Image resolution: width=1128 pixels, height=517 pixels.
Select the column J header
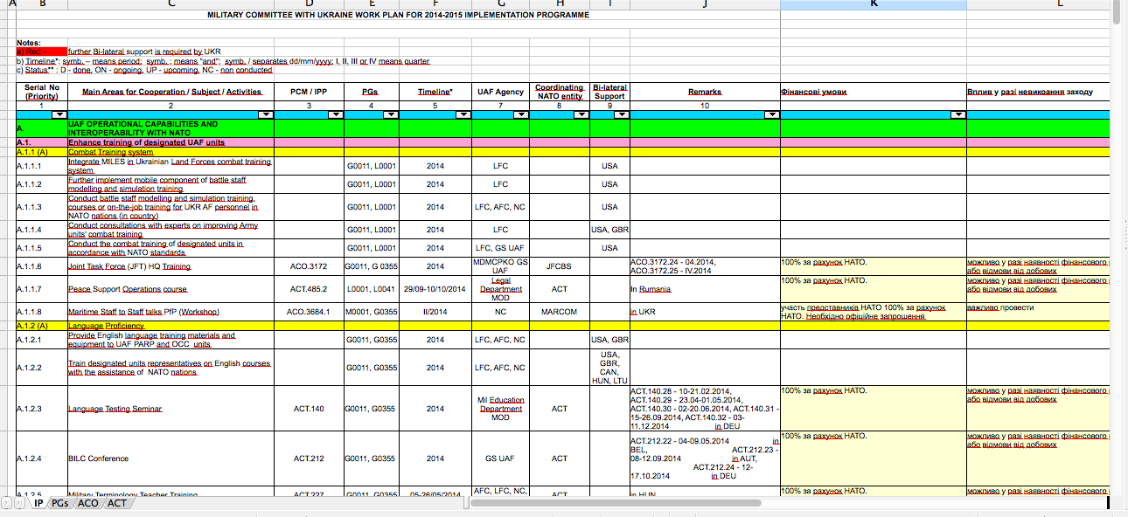point(704,5)
